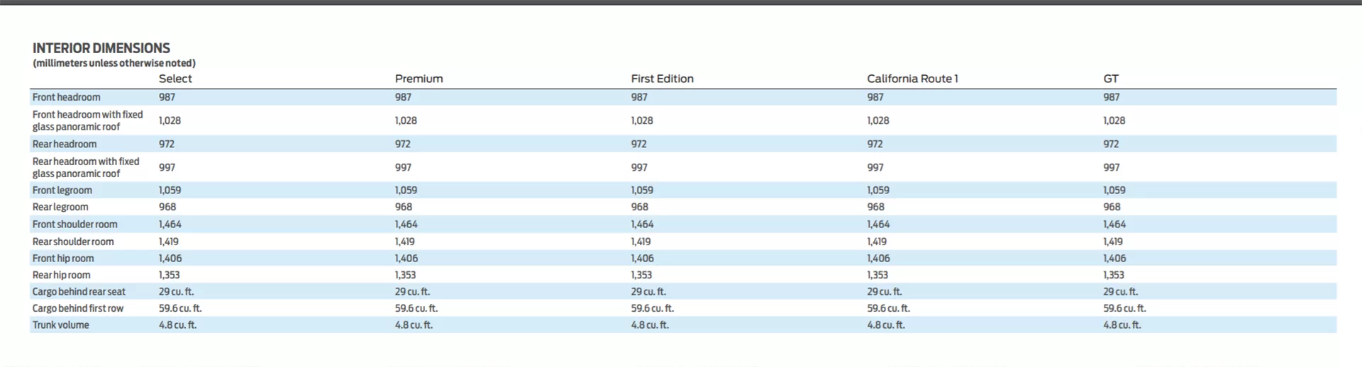Click the Front legroom row label
This screenshot has height=367, width=1362.
pyautogui.click(x=62, y=190)
